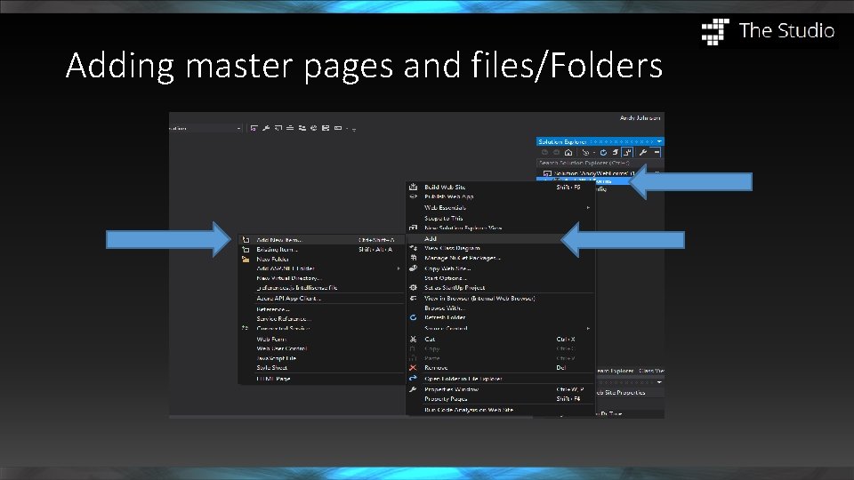Screen dimensions: 854x480
Task: Click the Existing Item icon in submenu
Action: (246, 249)
